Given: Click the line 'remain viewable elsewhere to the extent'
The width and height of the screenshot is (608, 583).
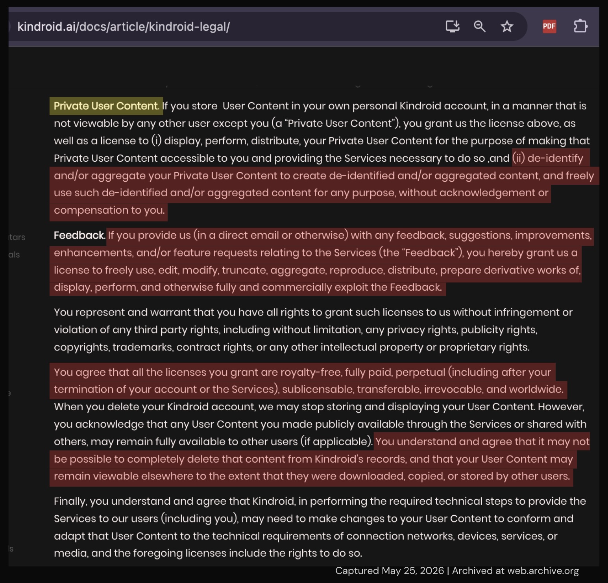Looking at the screenshot, I should click(312, 476).
